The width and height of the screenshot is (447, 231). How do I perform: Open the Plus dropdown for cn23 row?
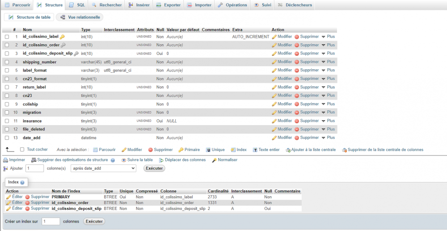[328, 96]
